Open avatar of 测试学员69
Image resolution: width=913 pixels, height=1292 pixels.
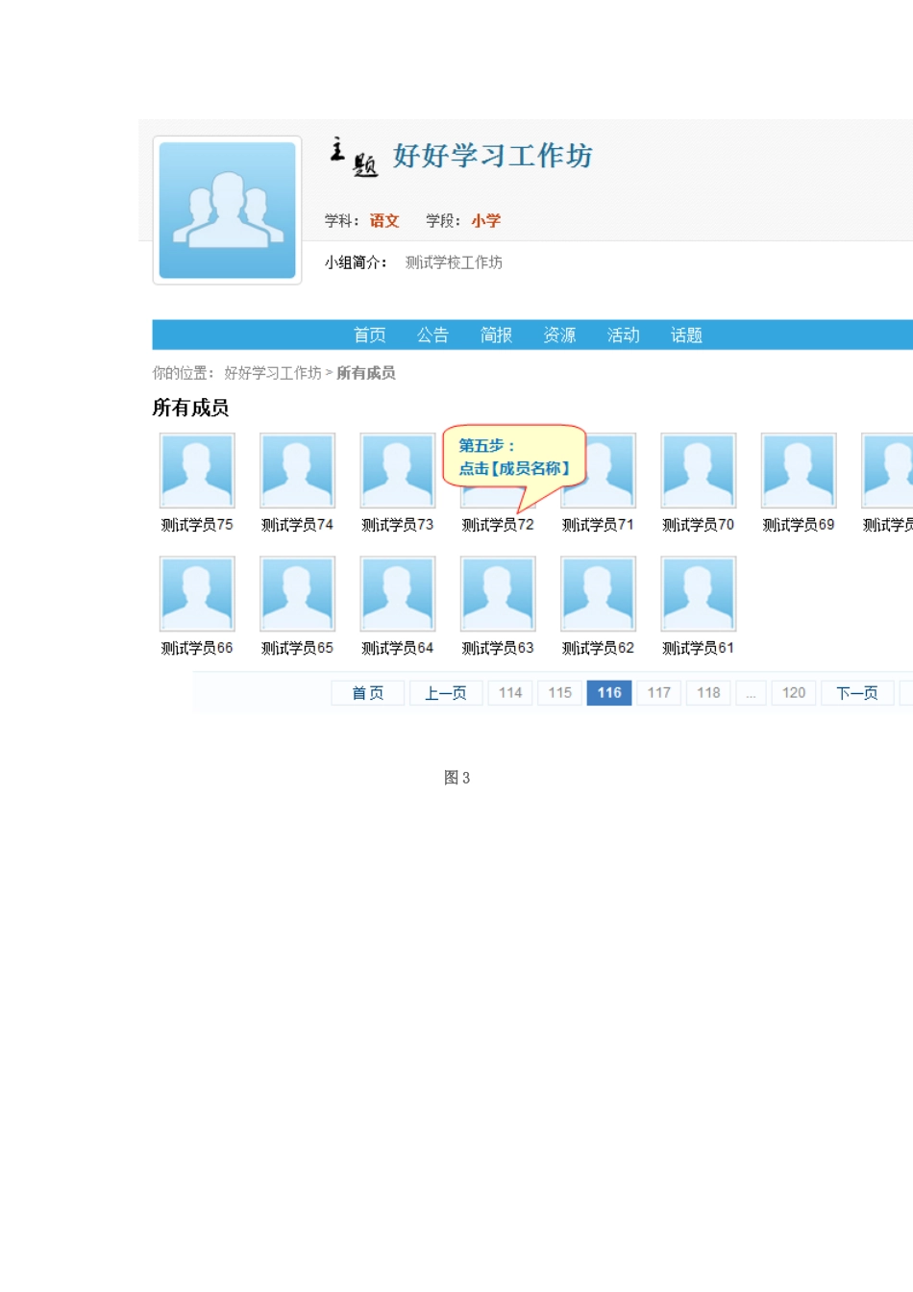[799, 470]
